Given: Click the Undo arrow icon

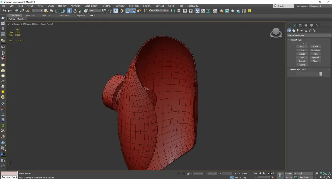Looking at the screenshot, I should click(x=4, y=11).
